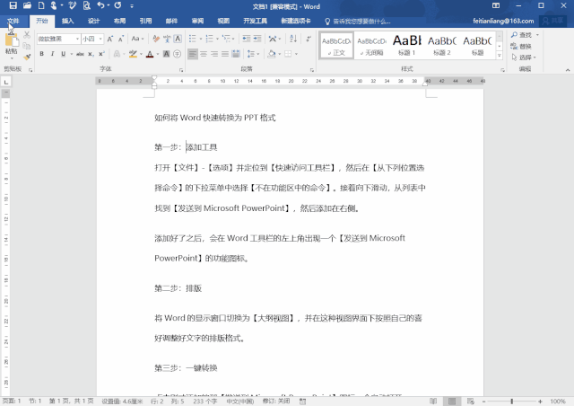This screenshot has height=406, width=574.
Task: Switch to the Developer tab
Action: click(x=255, y=21)
